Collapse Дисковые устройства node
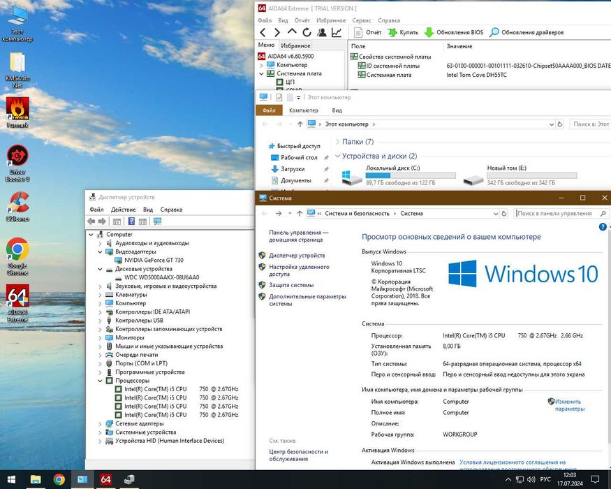The image size is (611, 489). click(x=100, y=269)
